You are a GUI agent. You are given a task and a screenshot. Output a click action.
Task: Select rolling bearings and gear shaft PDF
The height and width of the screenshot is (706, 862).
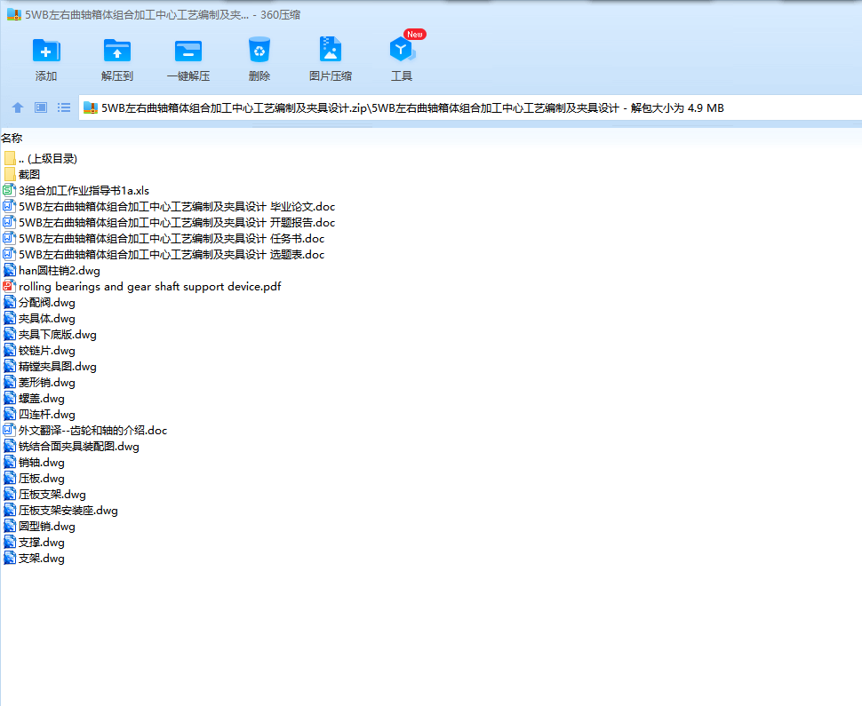pos(142,287)
